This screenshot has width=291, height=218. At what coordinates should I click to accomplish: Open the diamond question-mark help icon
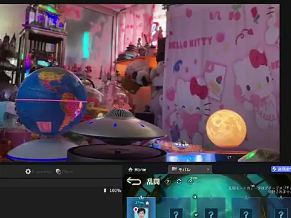[x=168, y=182]
